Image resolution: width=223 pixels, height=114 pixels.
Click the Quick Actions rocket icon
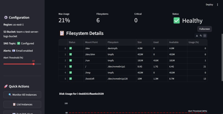pyautogui.click(x=6, y=86)
